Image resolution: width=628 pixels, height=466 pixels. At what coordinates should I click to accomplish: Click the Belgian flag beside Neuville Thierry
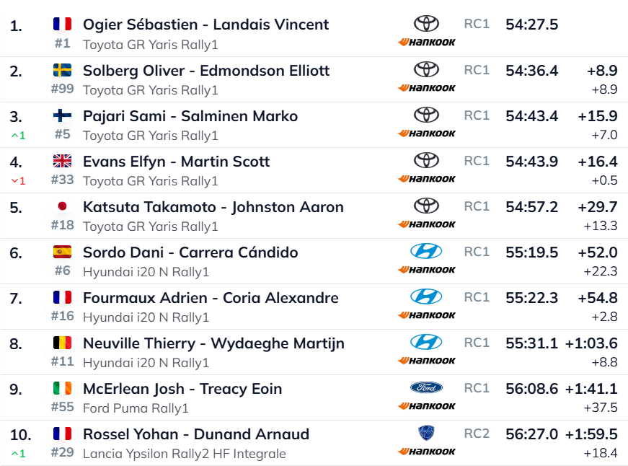pos(62,343)
